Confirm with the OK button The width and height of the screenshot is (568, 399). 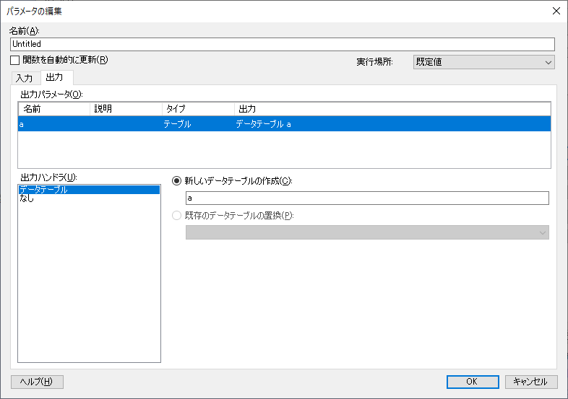point(473,382)
